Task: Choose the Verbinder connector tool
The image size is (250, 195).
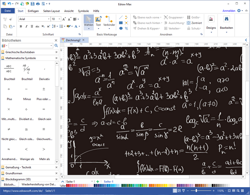Action: 109,21
